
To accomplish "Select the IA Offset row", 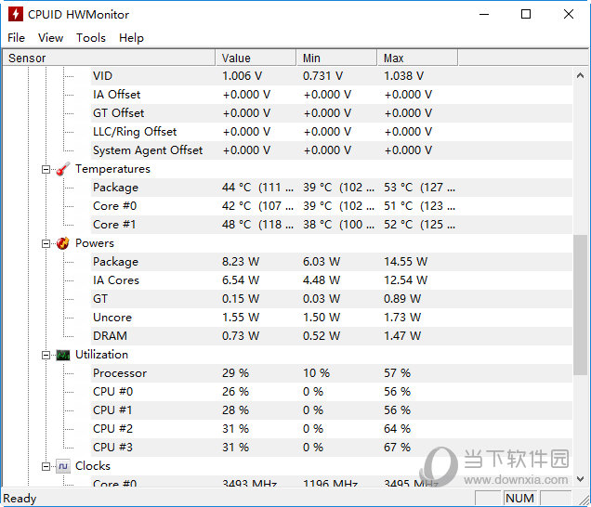I will [x=332, y=94].
